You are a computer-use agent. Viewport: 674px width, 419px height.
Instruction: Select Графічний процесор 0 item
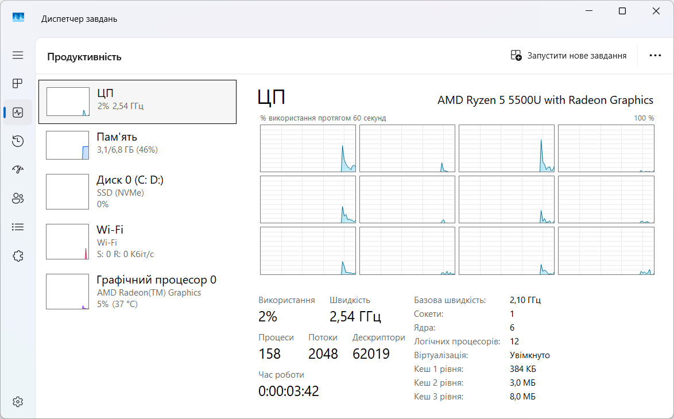coord(138,292)
